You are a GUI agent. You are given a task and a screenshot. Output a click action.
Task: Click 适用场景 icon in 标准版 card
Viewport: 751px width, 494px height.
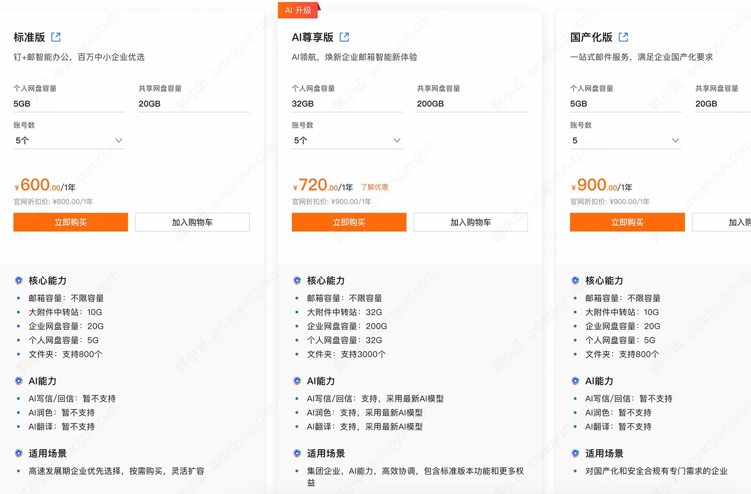(19, 453)
